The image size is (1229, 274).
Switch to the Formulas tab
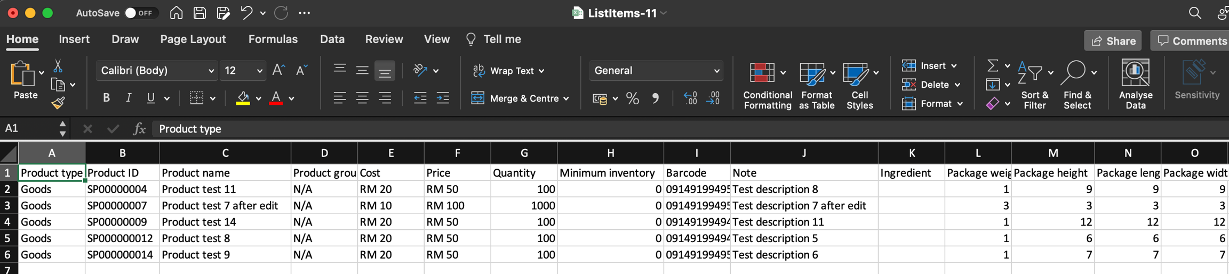pos(273,39)
